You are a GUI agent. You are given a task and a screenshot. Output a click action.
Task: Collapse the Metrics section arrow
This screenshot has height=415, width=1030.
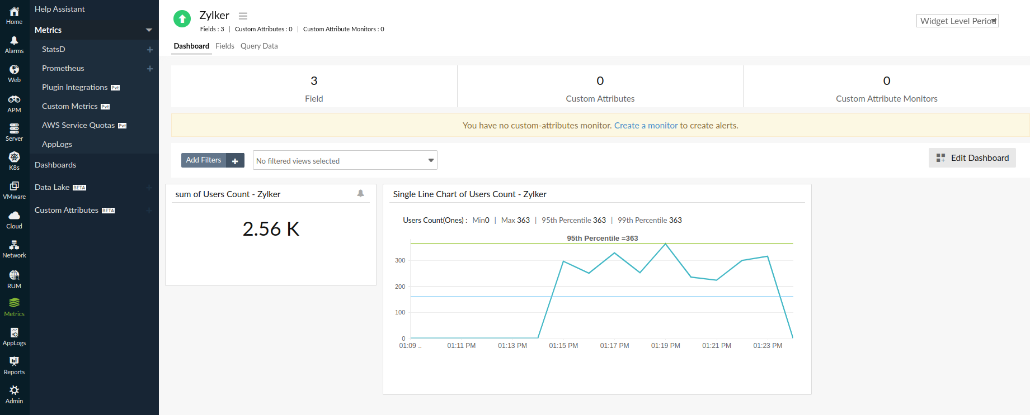click(x=149, y=30)
